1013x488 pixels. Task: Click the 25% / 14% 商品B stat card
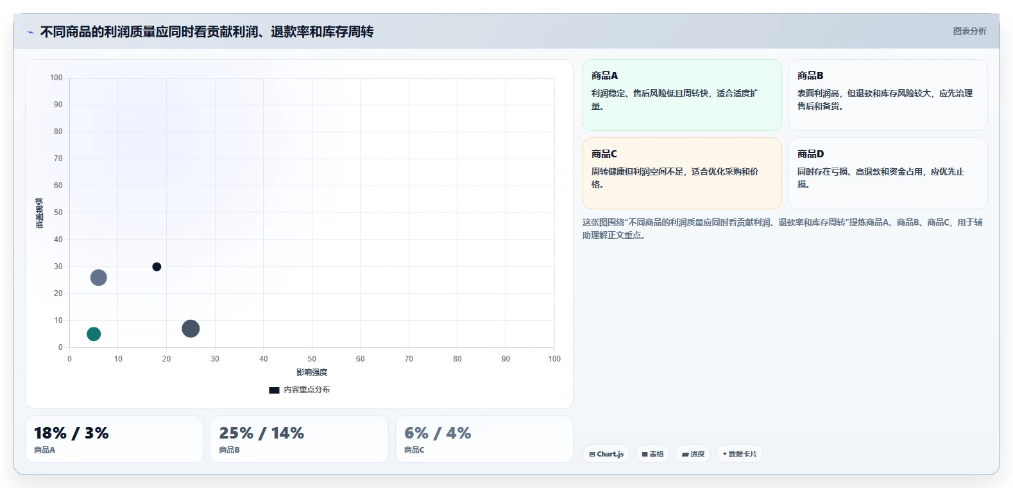(299, 439)
